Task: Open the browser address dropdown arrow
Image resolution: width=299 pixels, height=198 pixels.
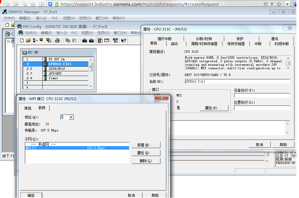Action: point(287,4)
